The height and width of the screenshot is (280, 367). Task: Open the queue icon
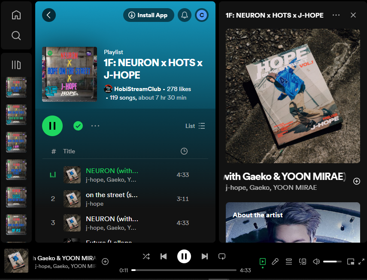point(289,262)
